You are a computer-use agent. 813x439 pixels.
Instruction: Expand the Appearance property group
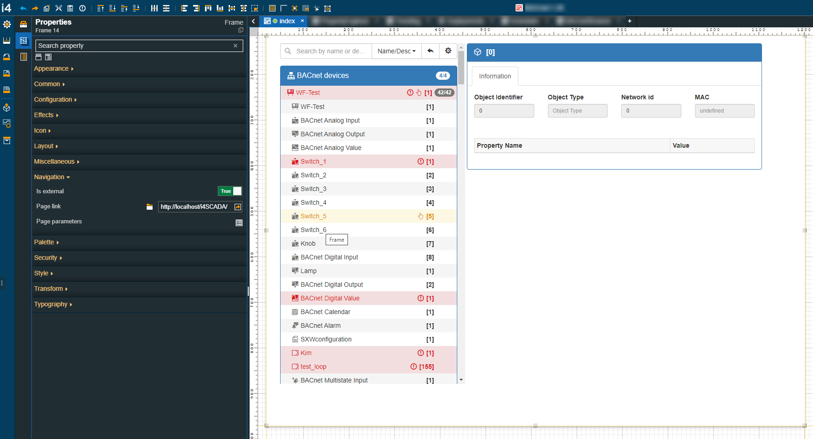(54, 68)
